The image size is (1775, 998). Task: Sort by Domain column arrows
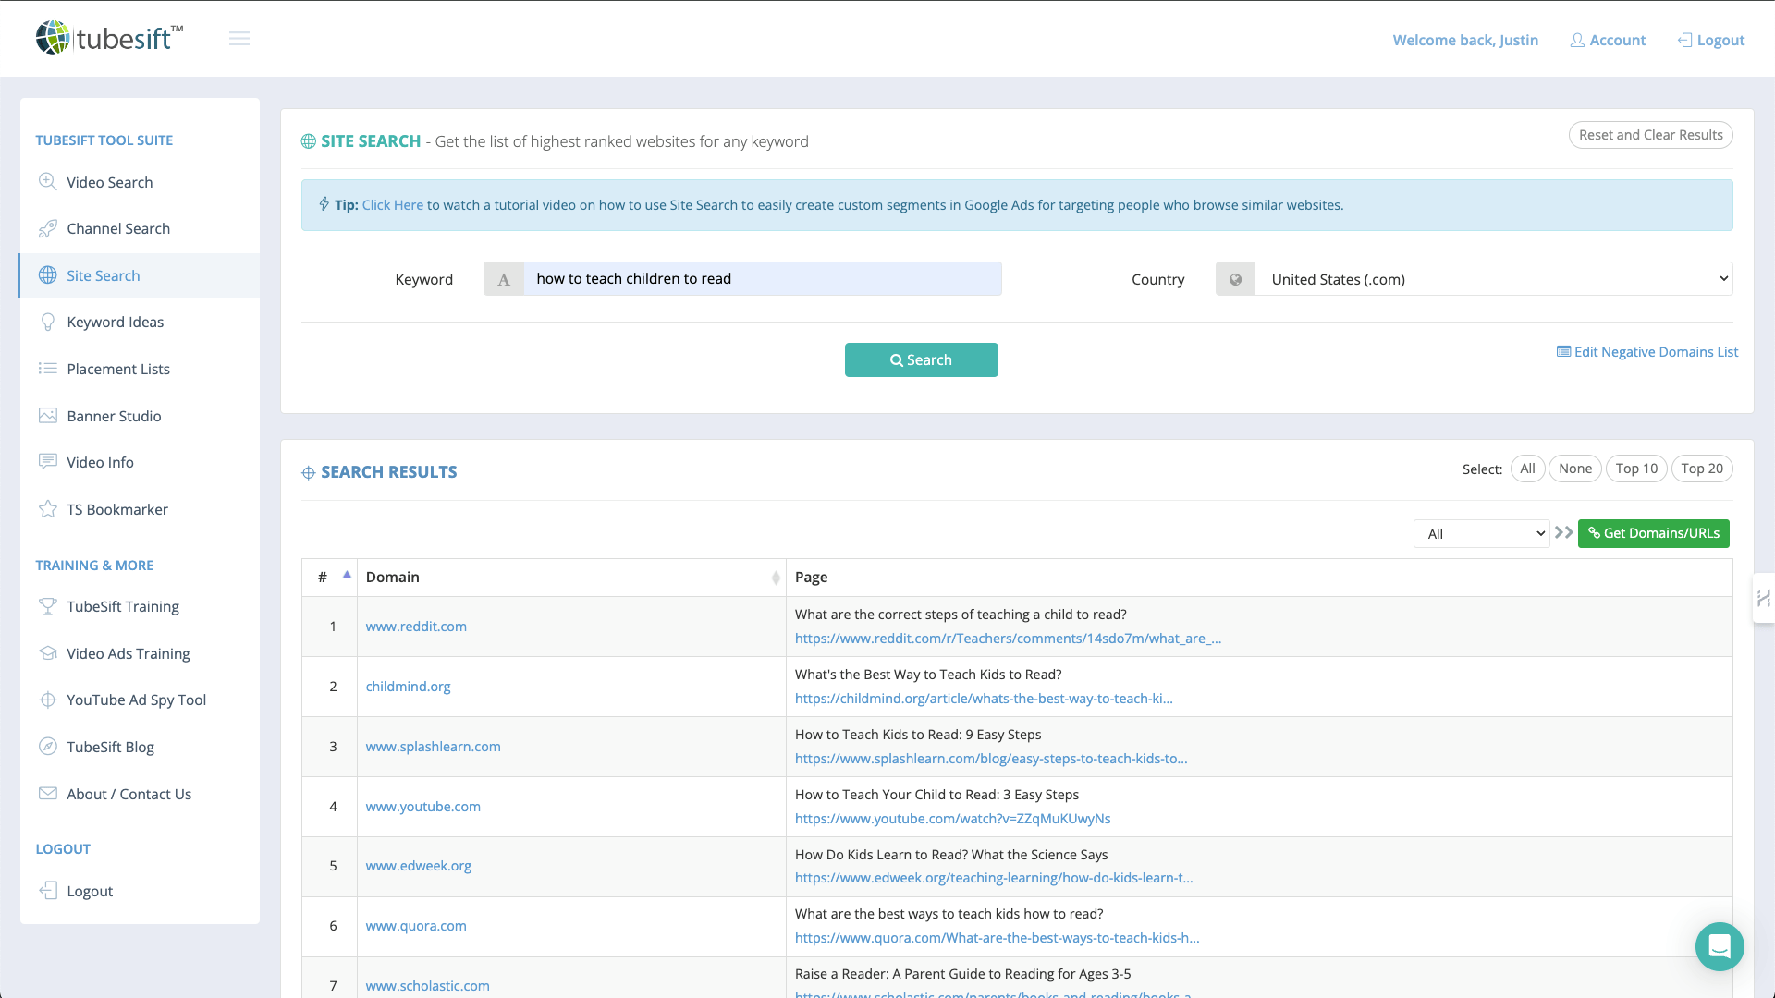pyautogui.click(x=775, y=578)
